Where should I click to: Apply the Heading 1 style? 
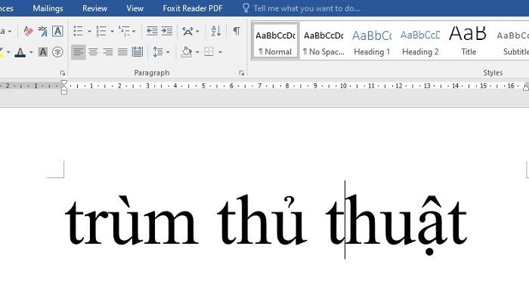click(372, 41)
